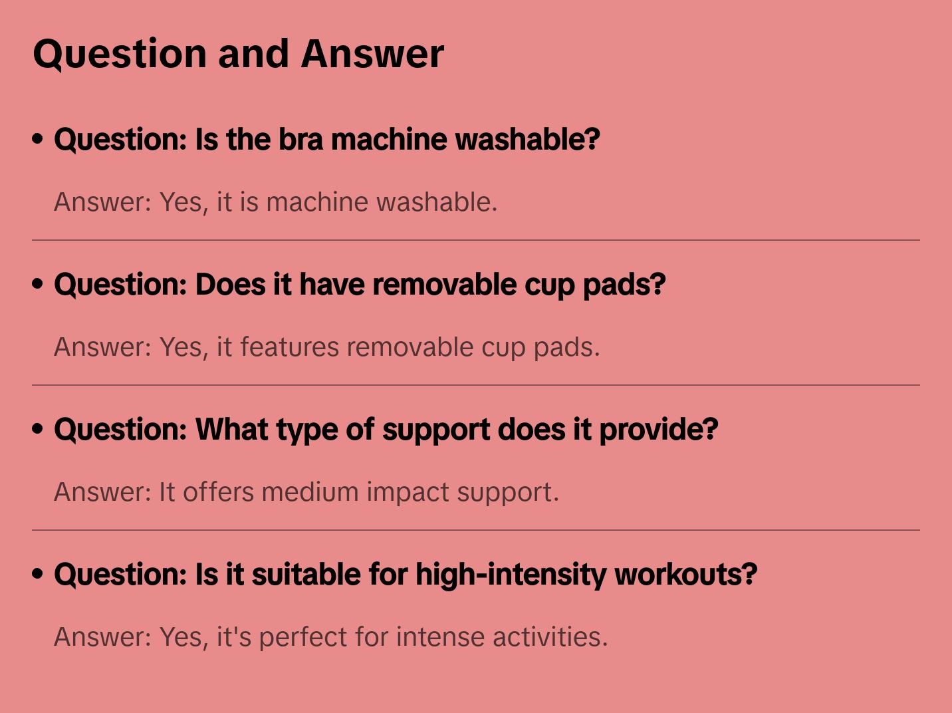Select the machine washable question

(x=327, y=140)
